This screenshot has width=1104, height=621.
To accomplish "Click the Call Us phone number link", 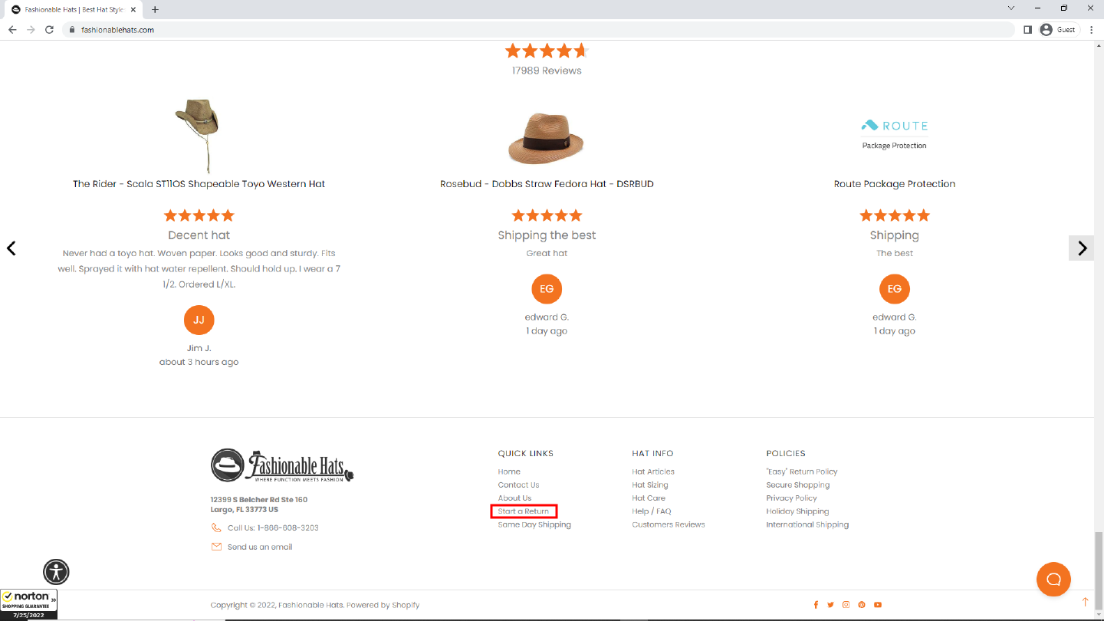I will [x=273, y=527].
